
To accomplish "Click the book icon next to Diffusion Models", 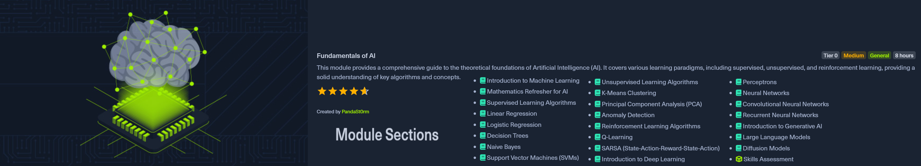I will 738,148.
